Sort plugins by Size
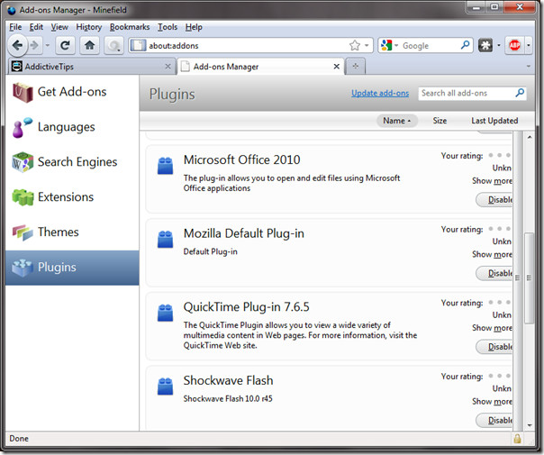 [x=440, y=121]
